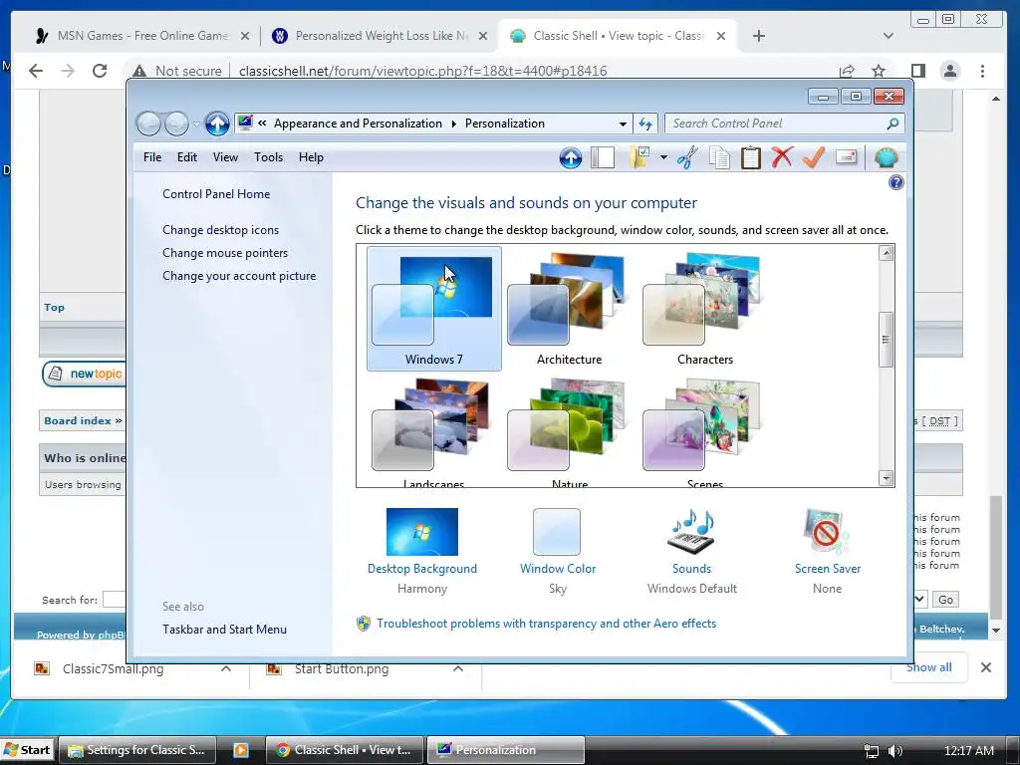The width and height of the screenshot is (1020, 765).
Task: Click Board index forum link
Action: (78, 421)
